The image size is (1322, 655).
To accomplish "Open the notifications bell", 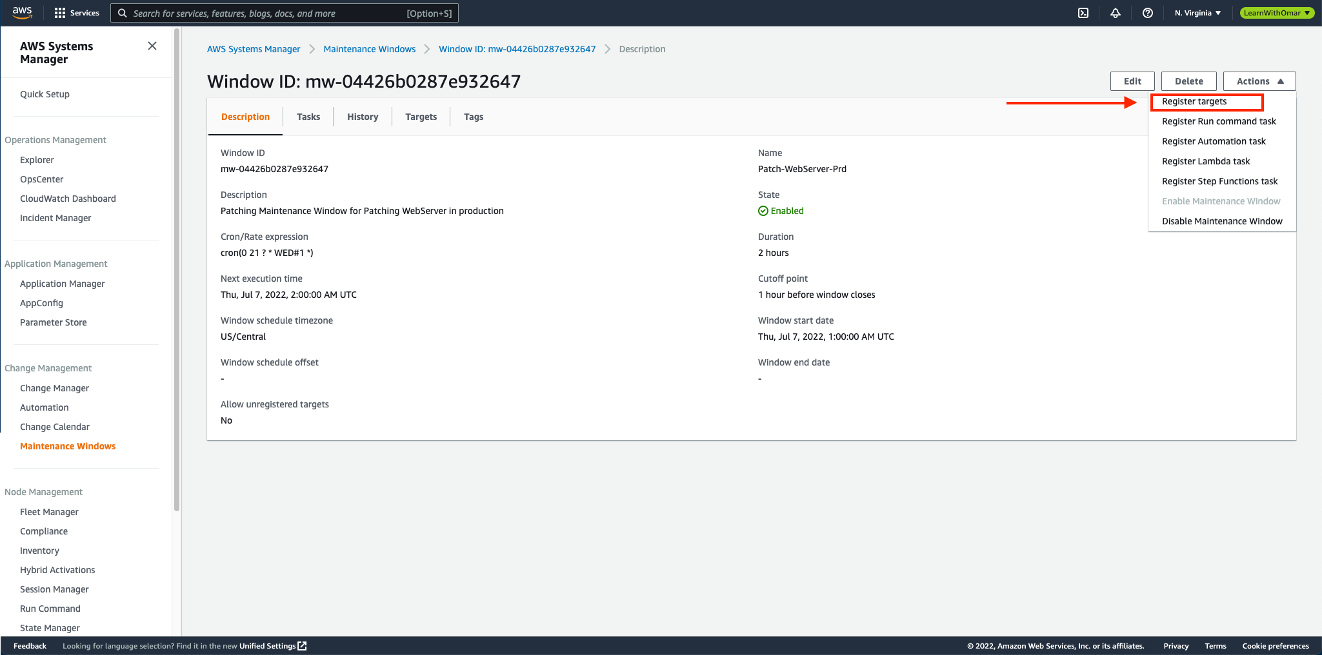I will click(1116, 13).
